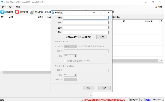Click the 邮箱数: 0 status bar entry
Screen dimensions: 165x102
click(134, 100)
